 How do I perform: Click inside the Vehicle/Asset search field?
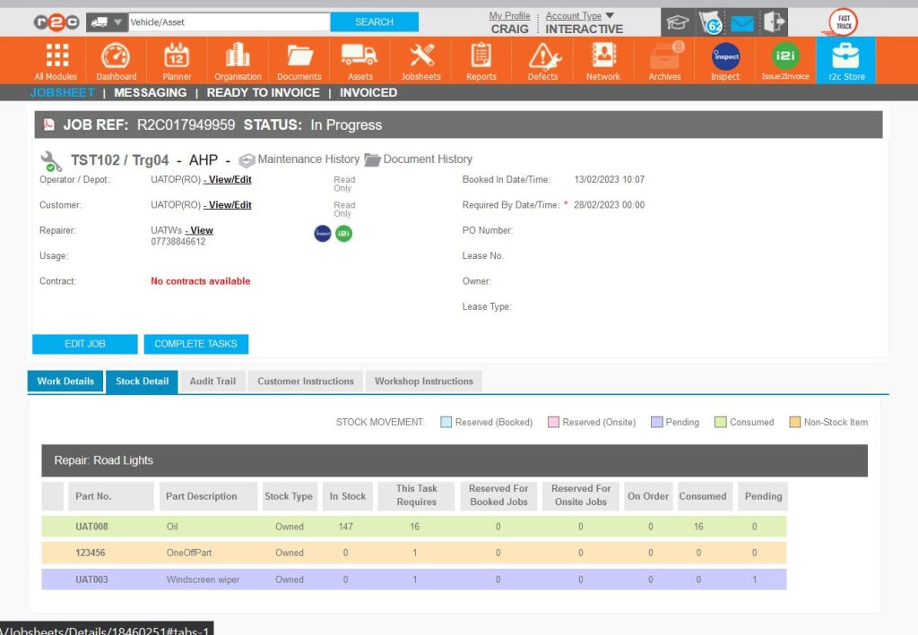coord(224,21)
